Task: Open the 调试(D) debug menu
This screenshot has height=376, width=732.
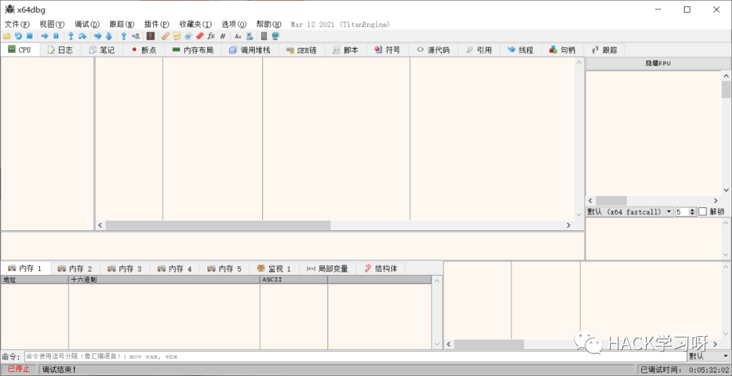Action: tap(86, 24)
